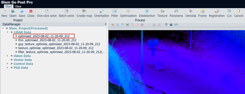Image resolution: width=245 pixels, height=94 pixels.
Task: Select the Vector Data label
Action: point(23,60)
